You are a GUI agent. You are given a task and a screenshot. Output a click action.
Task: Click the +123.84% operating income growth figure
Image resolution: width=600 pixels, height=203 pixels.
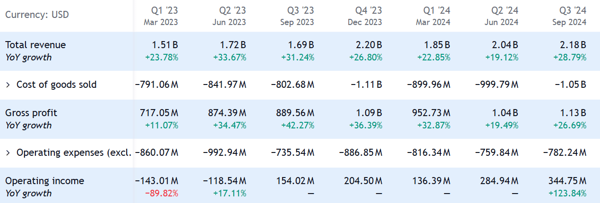[x=567, y=193]
